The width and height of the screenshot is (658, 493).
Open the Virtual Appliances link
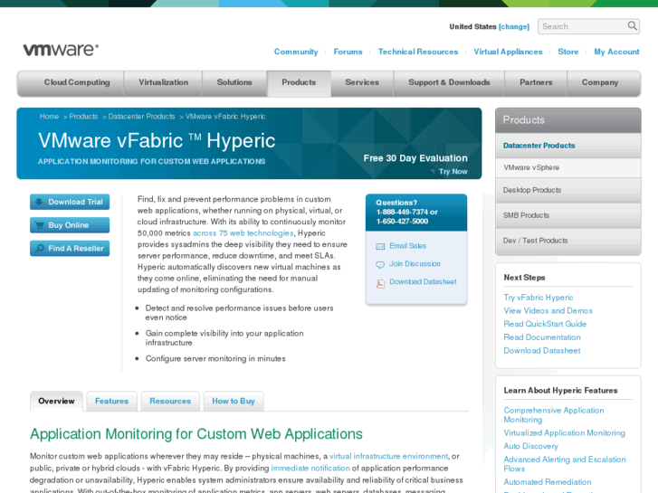coord(508,52)
